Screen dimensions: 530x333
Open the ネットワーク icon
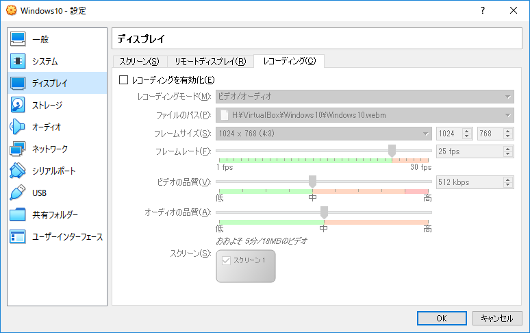point(18,149)
